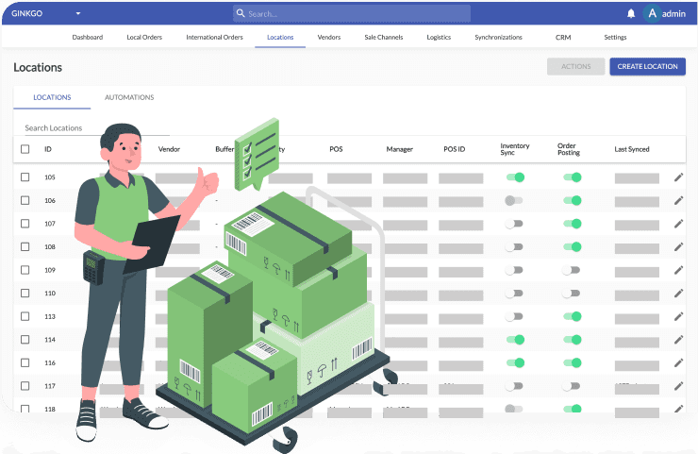698x454 pixels.
Task: Select the checkbox for location 106
Action: (25, 200)
